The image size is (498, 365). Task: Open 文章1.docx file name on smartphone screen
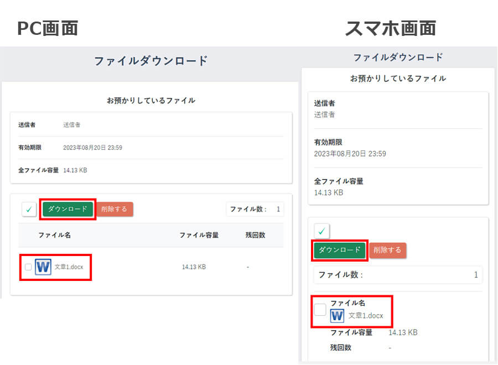pyautogui.click(x=366, y=316)
